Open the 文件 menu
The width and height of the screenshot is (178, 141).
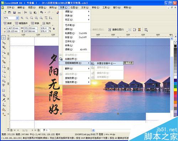(x=10, y=7)
